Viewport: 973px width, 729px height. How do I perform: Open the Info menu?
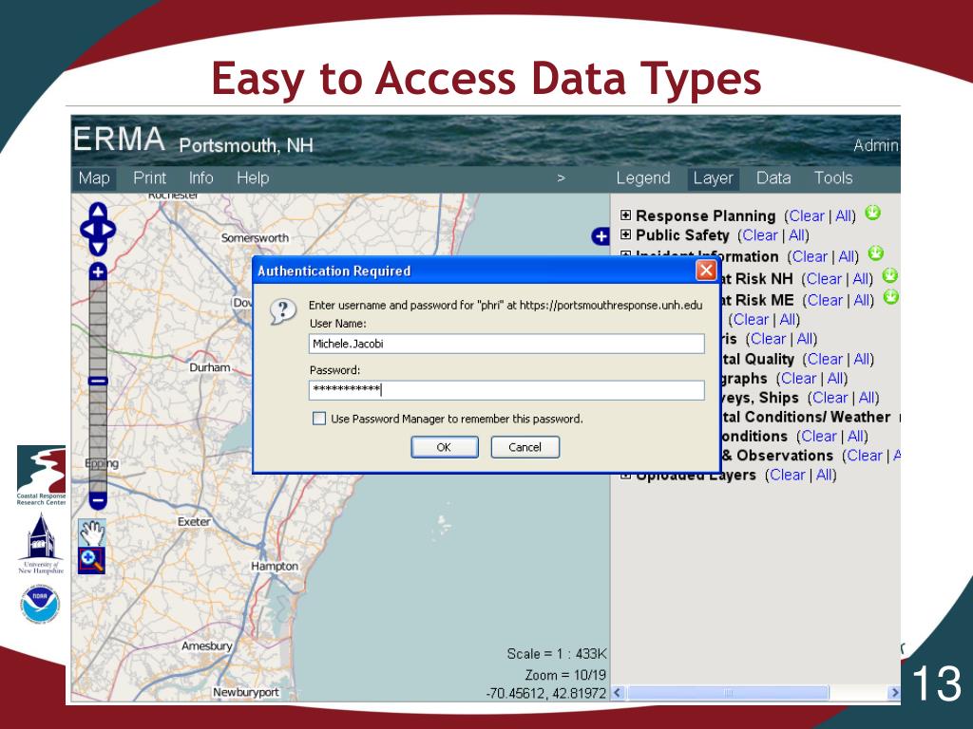point(201,178)
